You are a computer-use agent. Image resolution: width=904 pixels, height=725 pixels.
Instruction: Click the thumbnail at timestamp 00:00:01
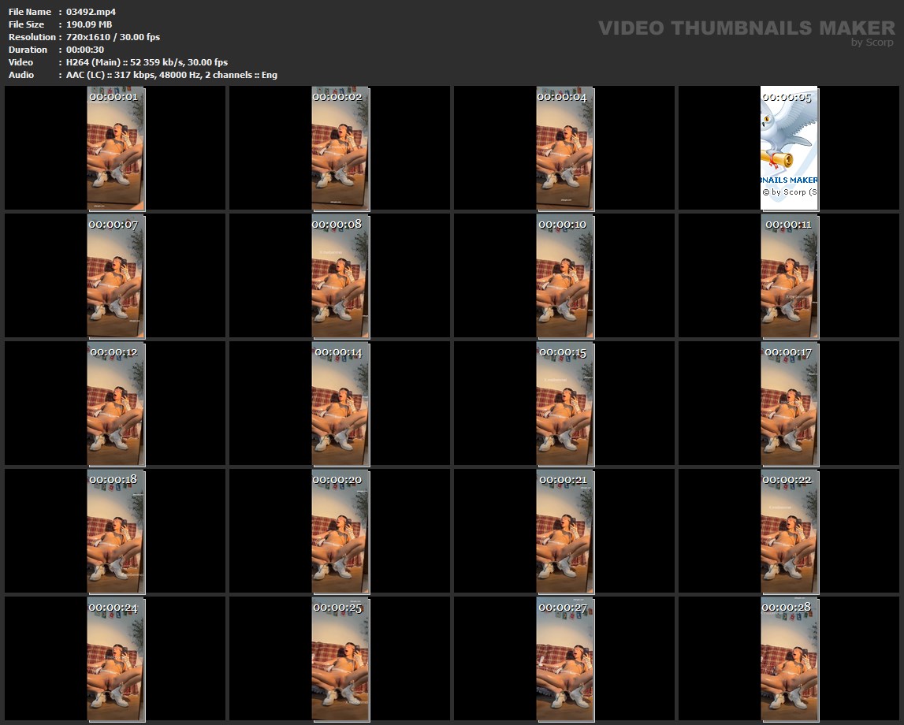click(x=115, y=150)
